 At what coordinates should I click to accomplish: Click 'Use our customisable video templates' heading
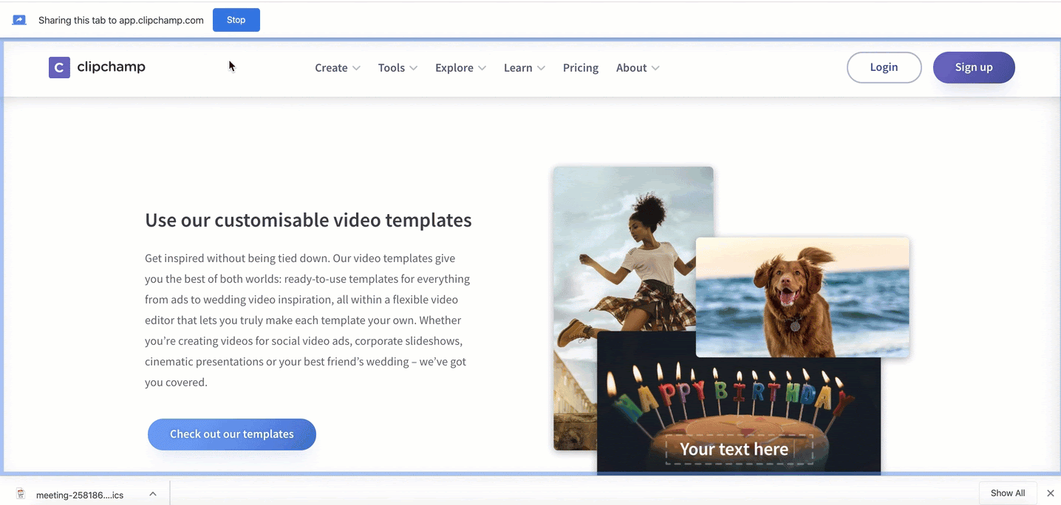308,220
